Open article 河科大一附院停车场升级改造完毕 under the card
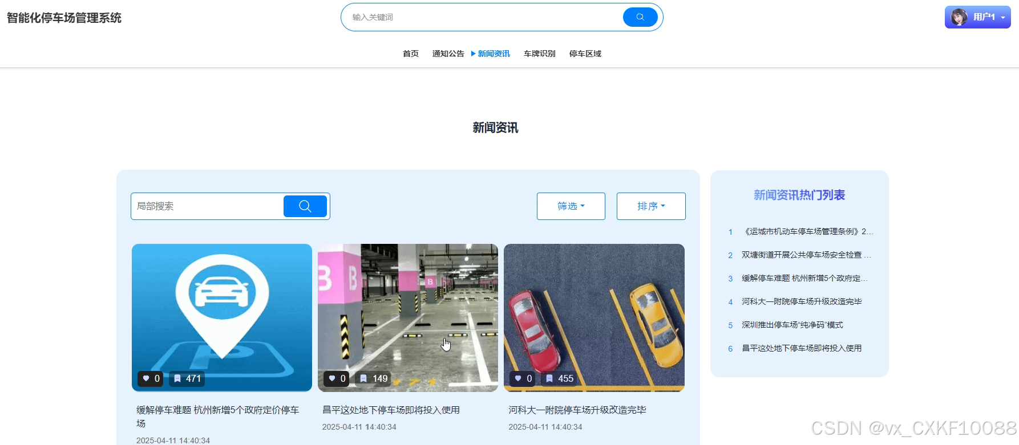Screen dimensions: 1019x445 577,410
